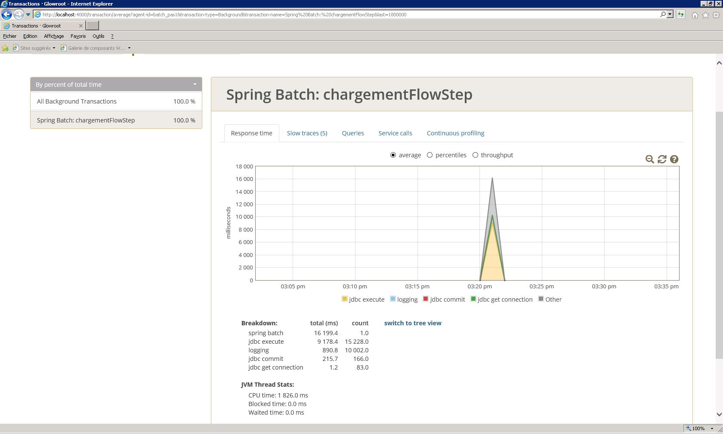The height and width of the screenshot is (434, 723).
Task: Navigate back with the Back arrow
Action: tap(6, 14)
